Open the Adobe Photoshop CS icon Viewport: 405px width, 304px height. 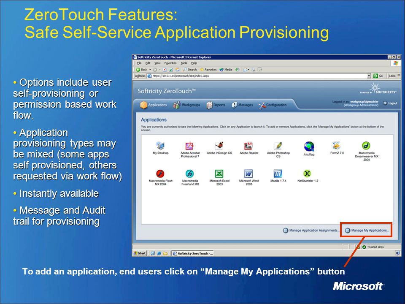pos(278,146)
